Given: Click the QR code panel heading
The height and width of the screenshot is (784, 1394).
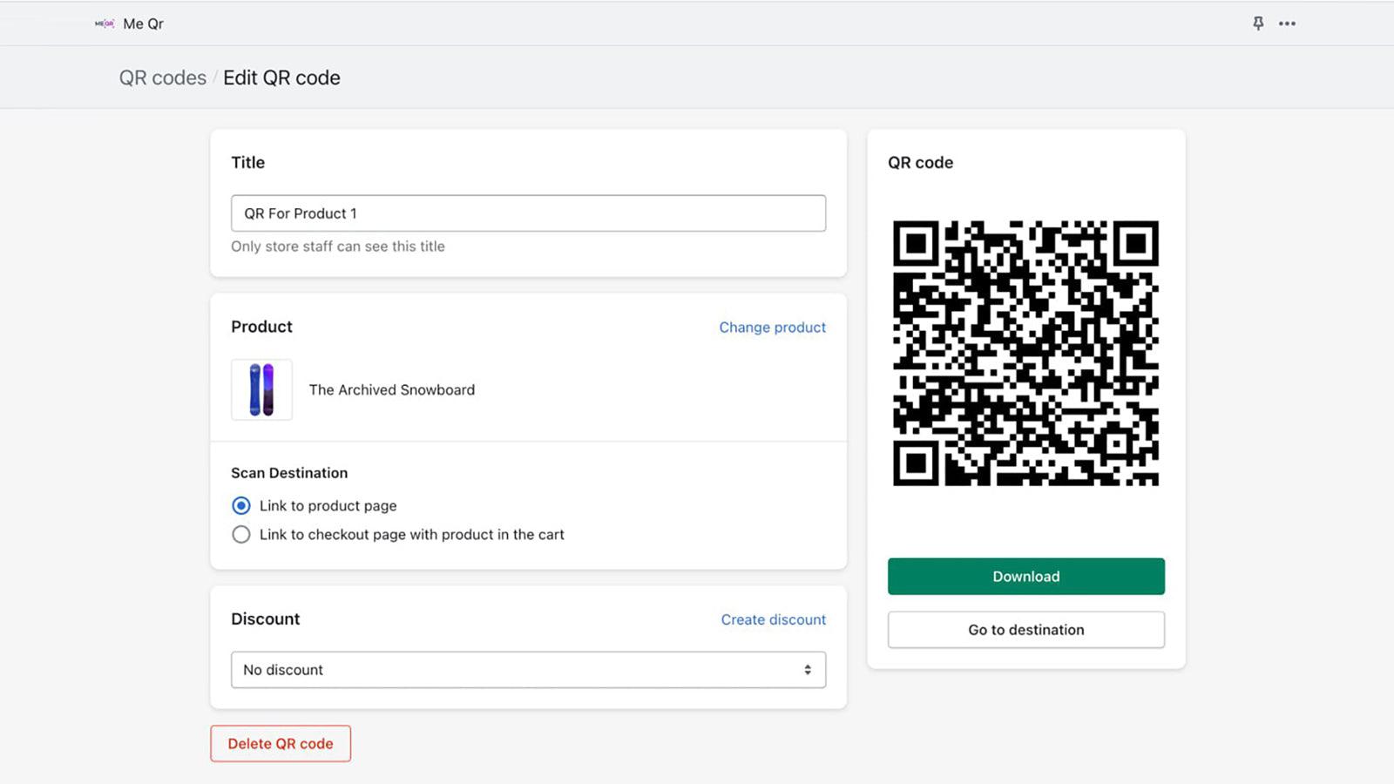Looking at the screenshot, I should pos(921,162).
